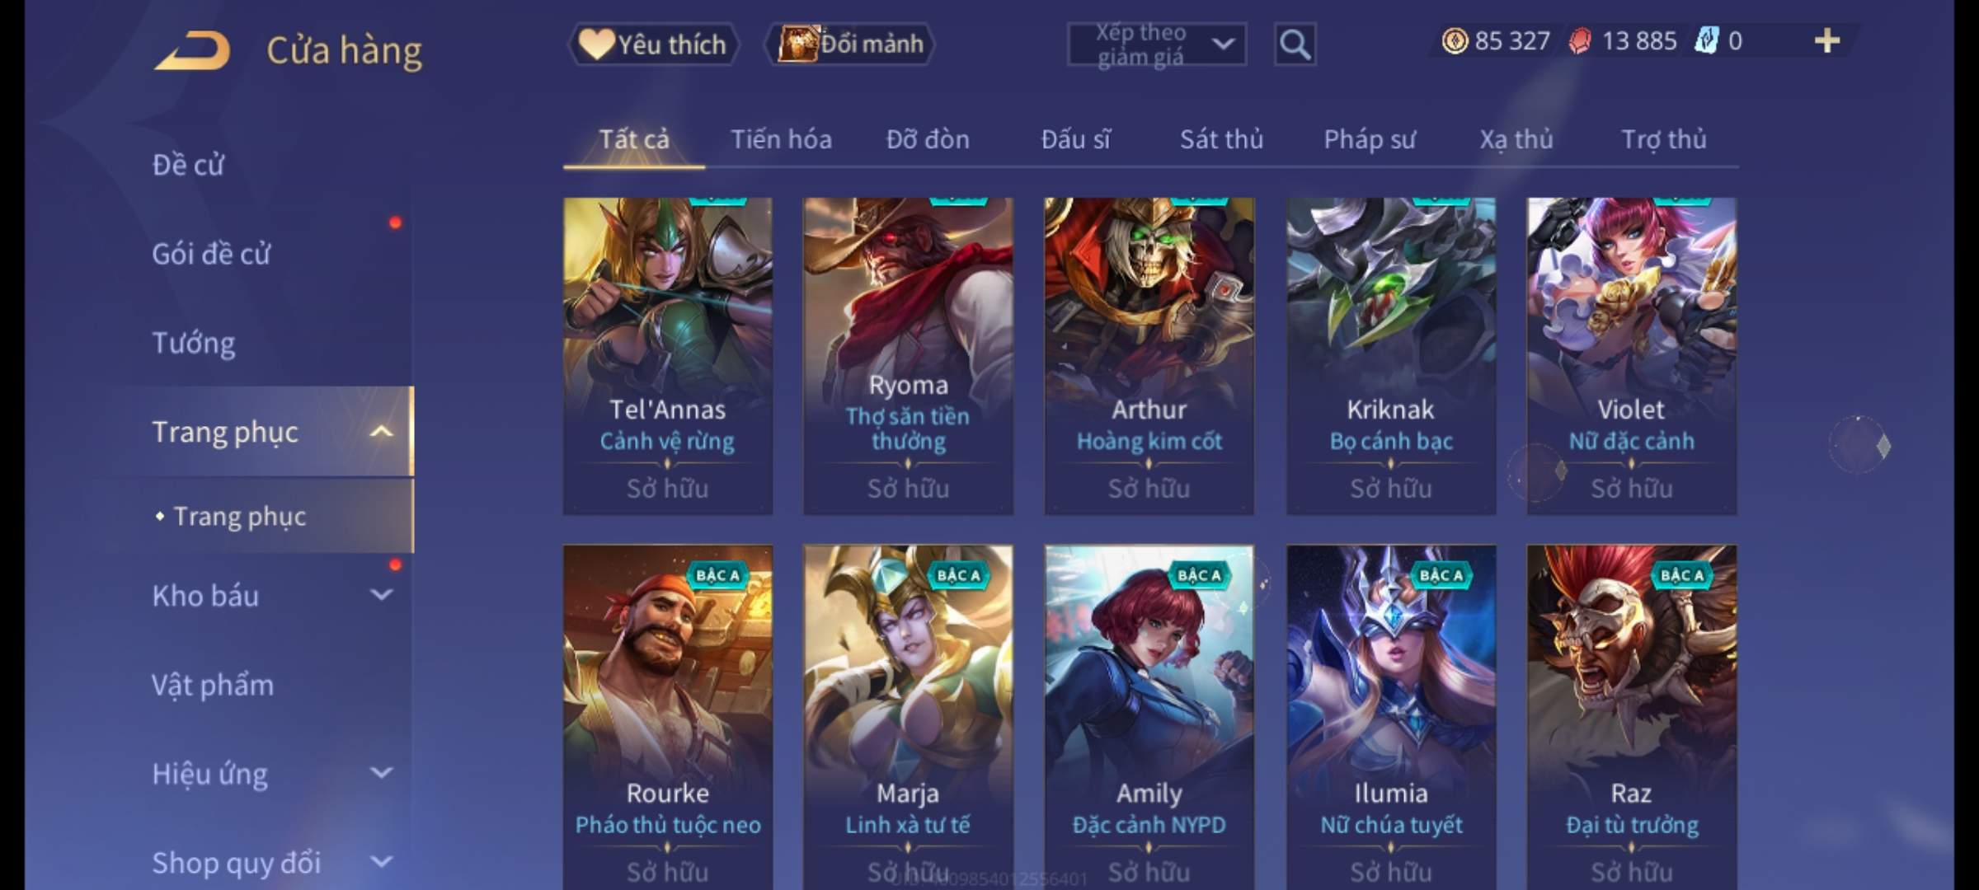
Task: Open the Xếp theo giảm giá dropdown
Action: point(1157,44)
